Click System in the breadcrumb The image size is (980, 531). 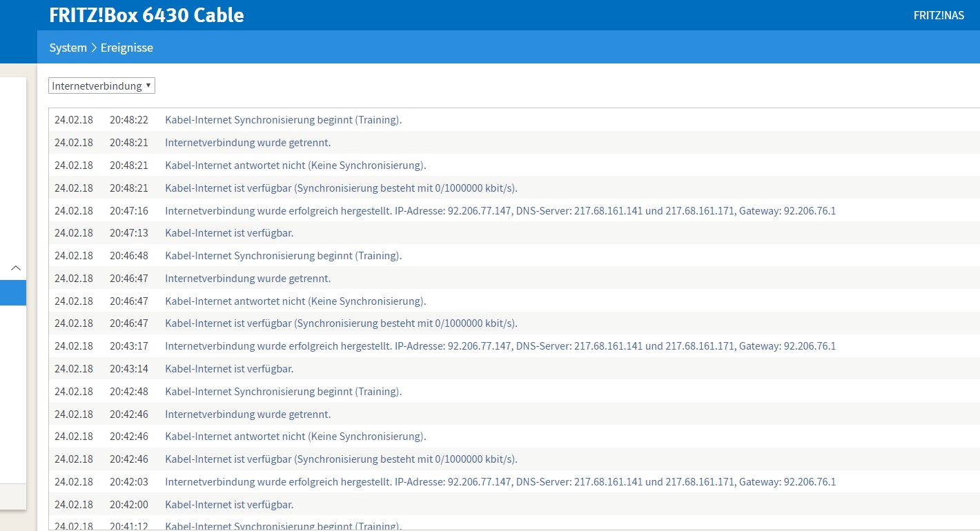coord(68,48)
